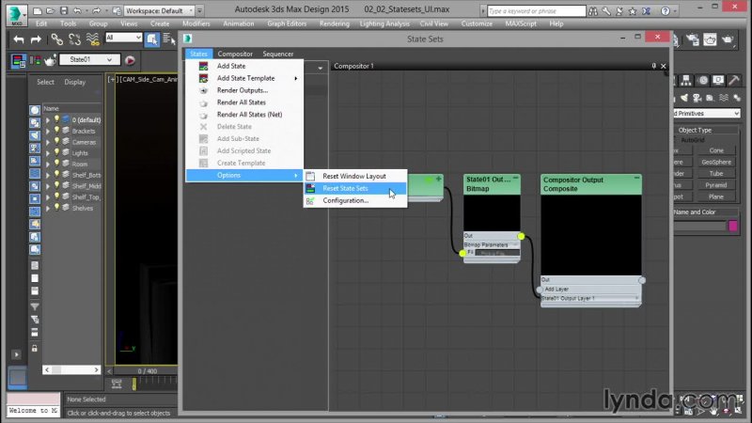Toggle light bulb visibility for Shelf_Top layer
Screen dimensions: 752x423
[57, 196]
